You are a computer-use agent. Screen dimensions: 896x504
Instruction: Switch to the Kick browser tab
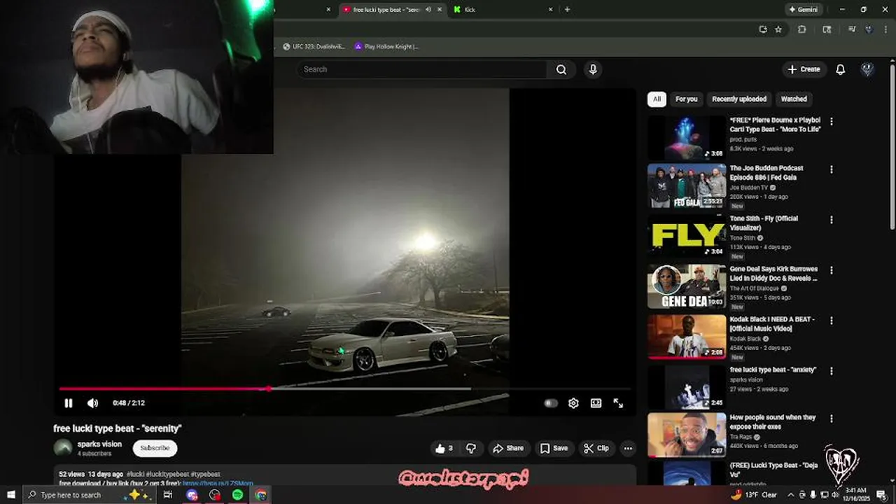[x=503, y=10]
